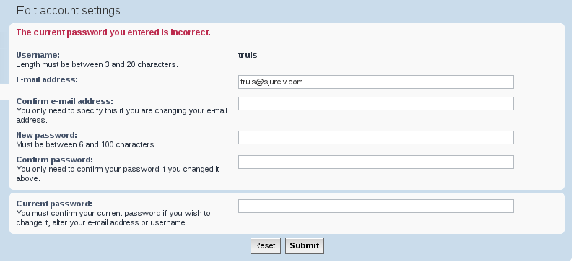Click the username length hint text
579x270 pixels.
tap(97, 65)
